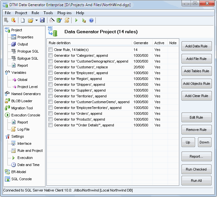Image resolution: width=217 pixels, height=197 pixels.
Task: Click the Remove Rule button
Action: tap(196, 130)
